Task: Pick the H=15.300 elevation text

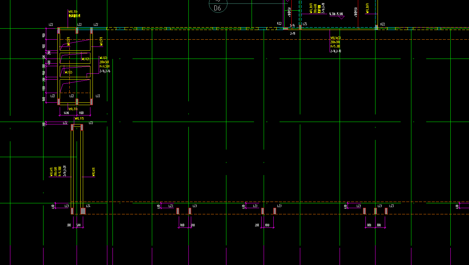Action: (x=335, y=46)
